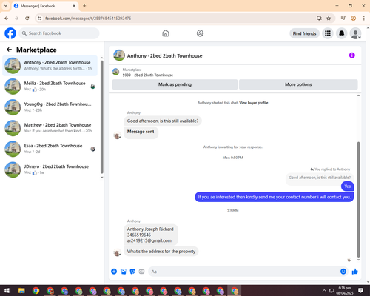Open Meiliz townhouse conversation

50,87
